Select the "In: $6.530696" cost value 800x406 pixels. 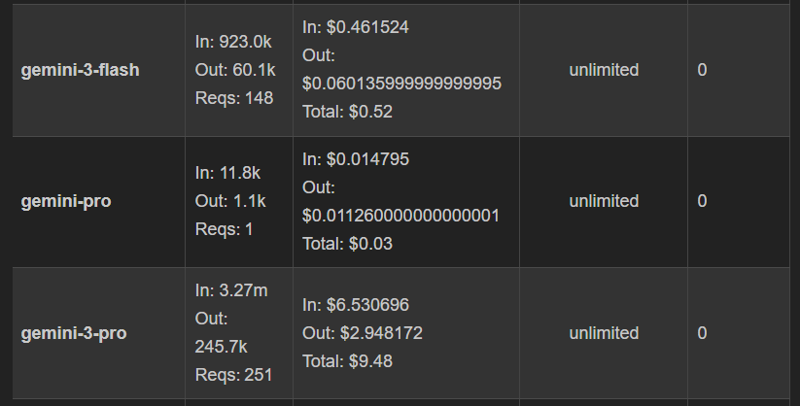coord(355,305)
